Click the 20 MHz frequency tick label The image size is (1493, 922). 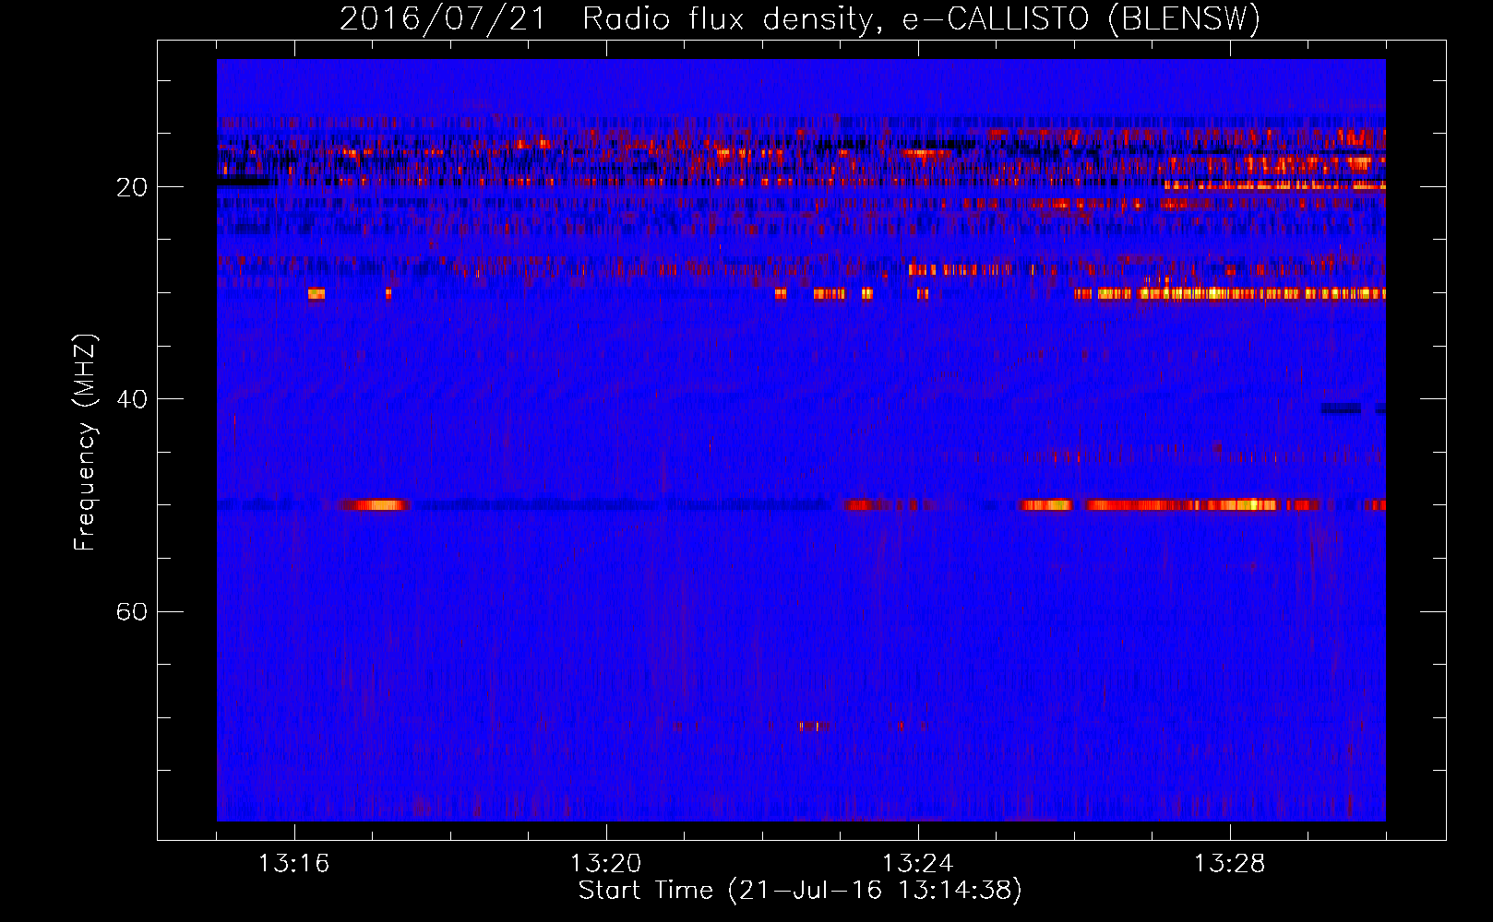point(131,187)
